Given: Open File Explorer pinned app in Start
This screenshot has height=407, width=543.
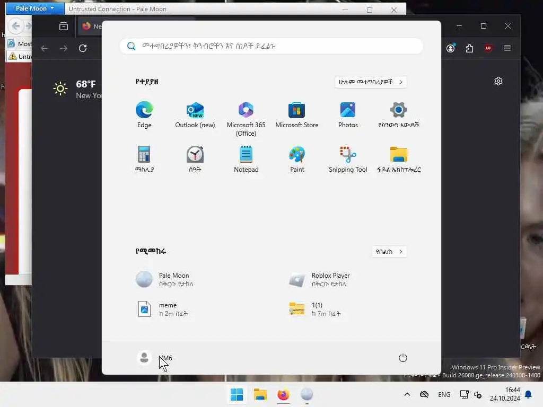Looking at the screenshot, I should [x=399, y=159].
